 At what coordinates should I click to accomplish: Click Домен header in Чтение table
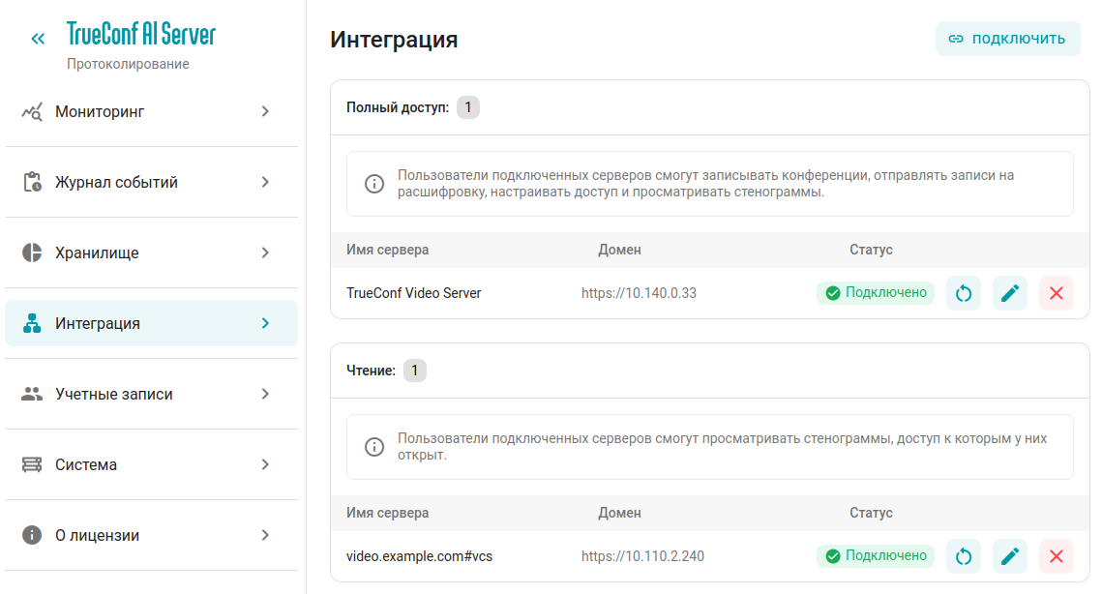(x=619, y=513)
